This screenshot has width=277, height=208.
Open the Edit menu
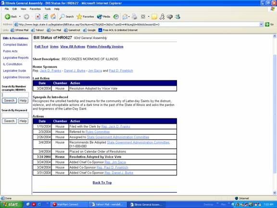[x=14, y=9]
